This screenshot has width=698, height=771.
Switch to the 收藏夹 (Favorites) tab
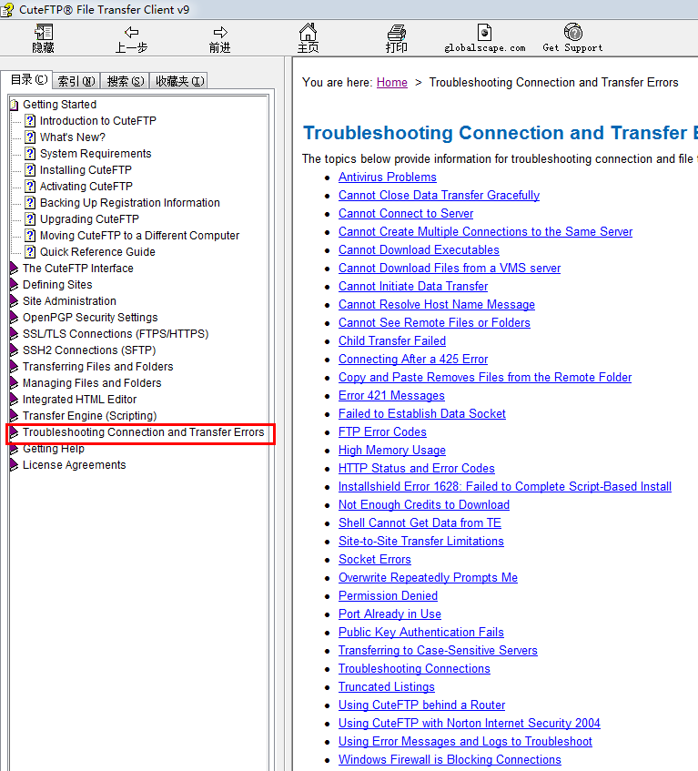179,81
